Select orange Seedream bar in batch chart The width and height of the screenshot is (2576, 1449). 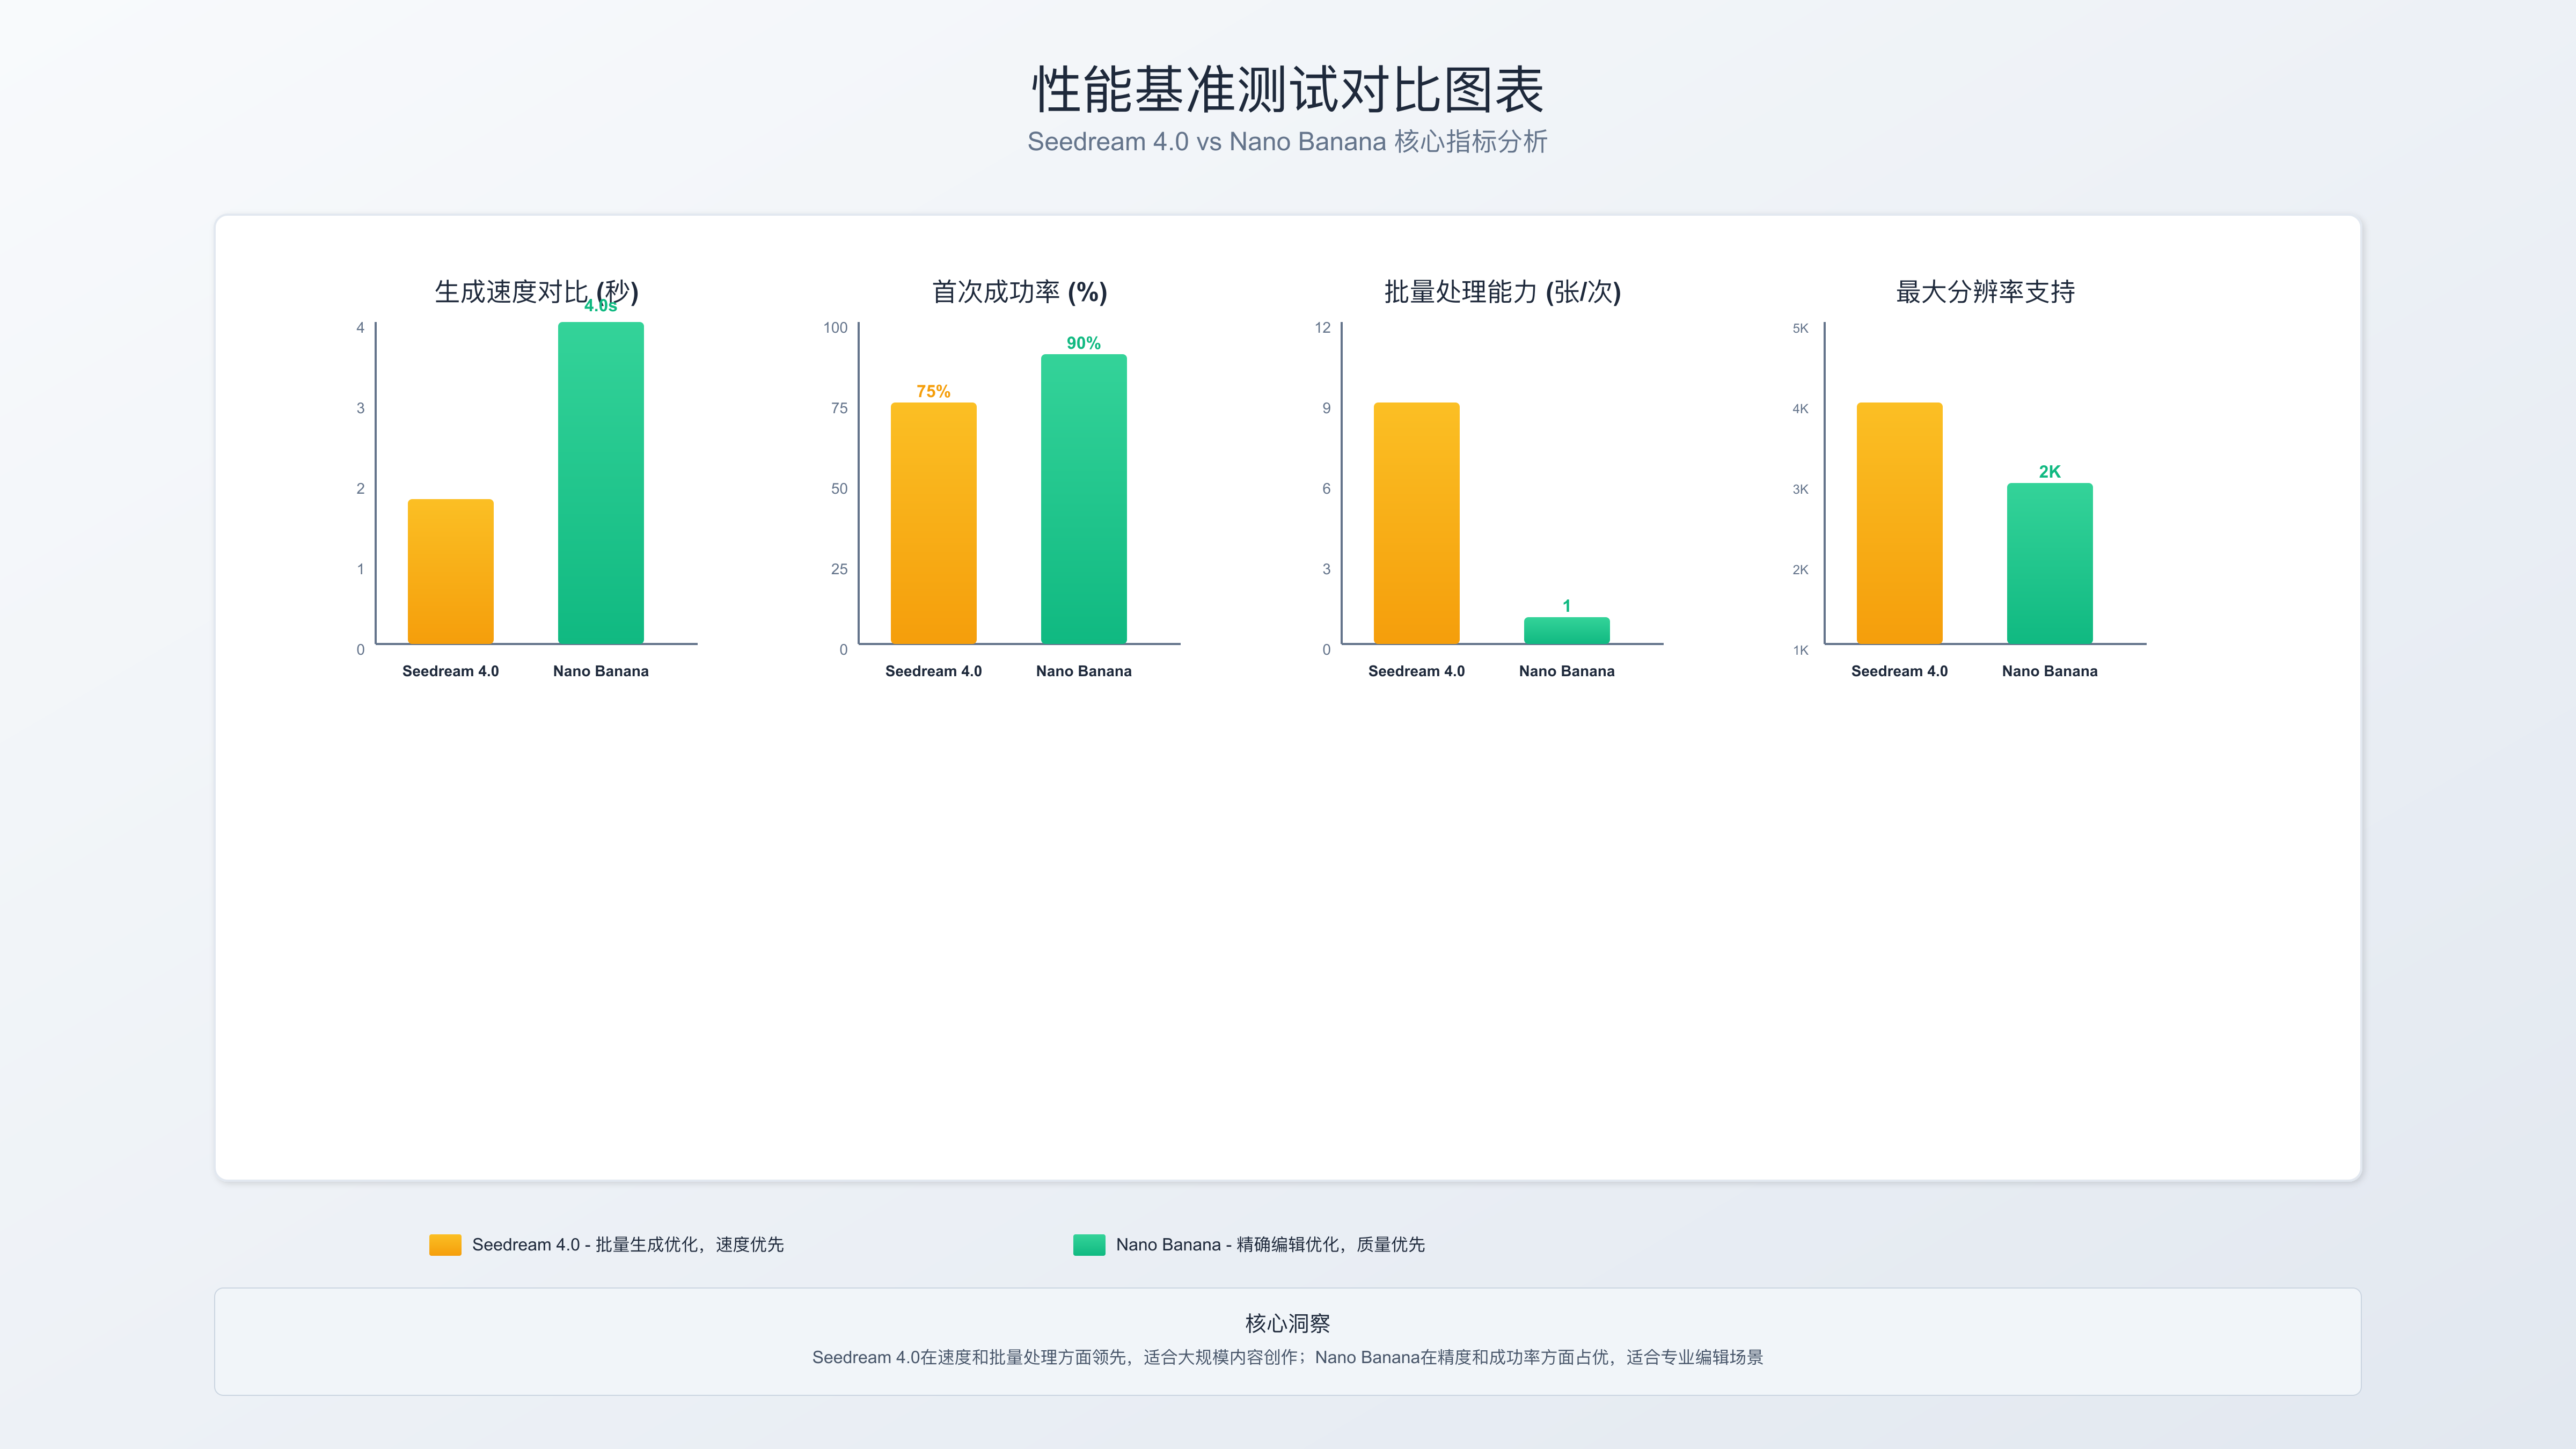pyautogui.click(x=1417, y=523)
